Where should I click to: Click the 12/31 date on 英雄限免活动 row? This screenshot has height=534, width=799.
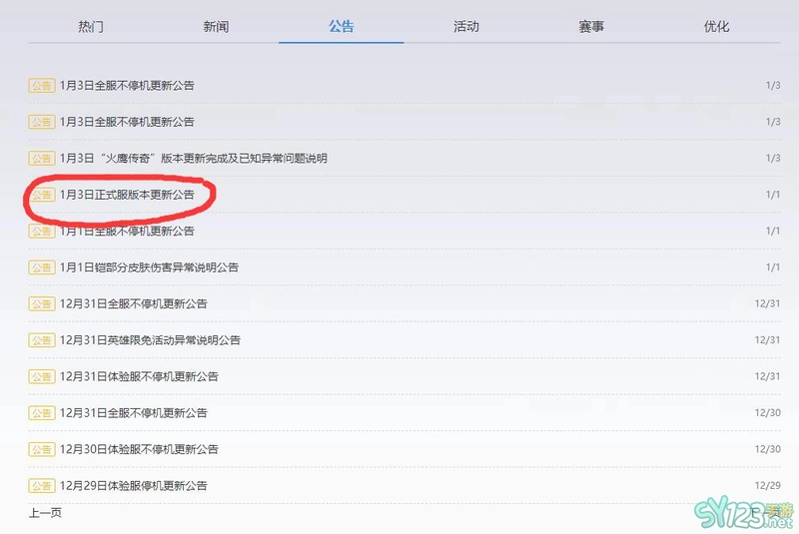[767, 340]
